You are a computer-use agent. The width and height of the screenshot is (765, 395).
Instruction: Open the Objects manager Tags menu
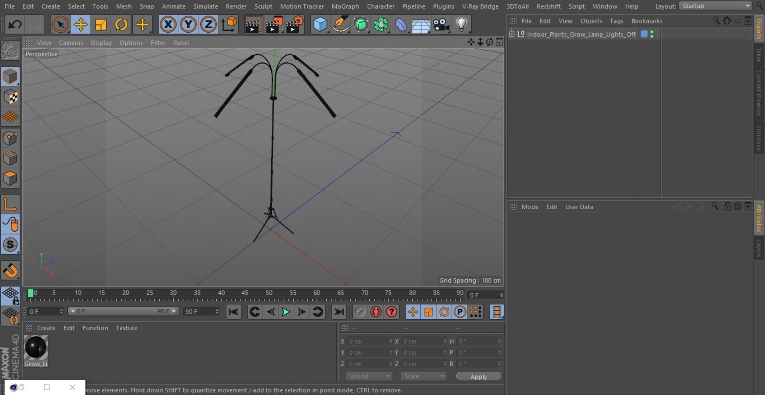(x=616, y=21)
